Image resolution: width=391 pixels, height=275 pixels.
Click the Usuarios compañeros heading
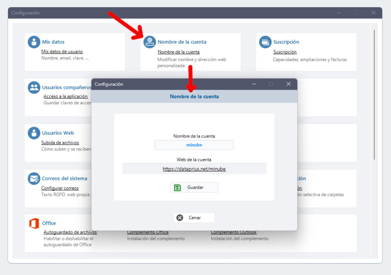click(66, 87)
